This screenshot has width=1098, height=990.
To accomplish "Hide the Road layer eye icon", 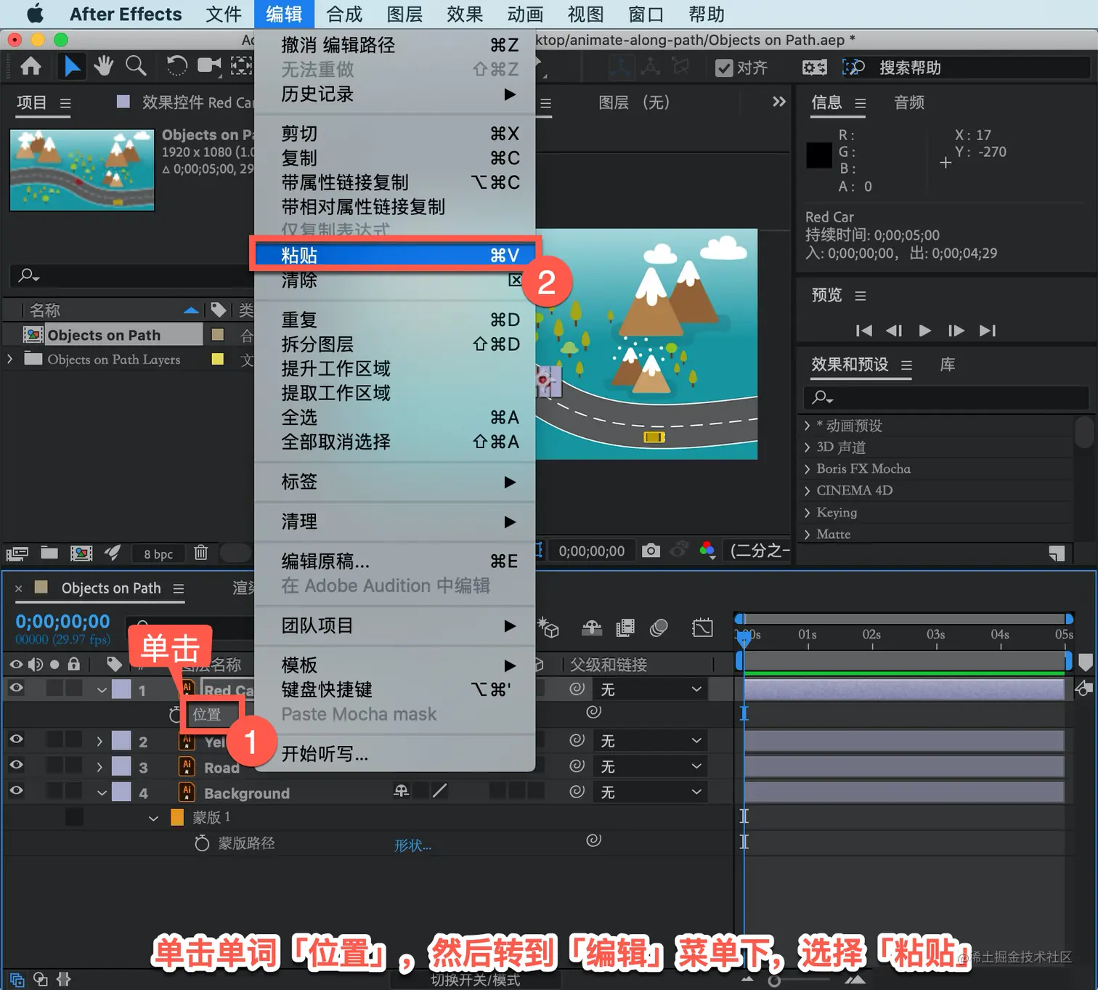I will (x=16, y=766).
